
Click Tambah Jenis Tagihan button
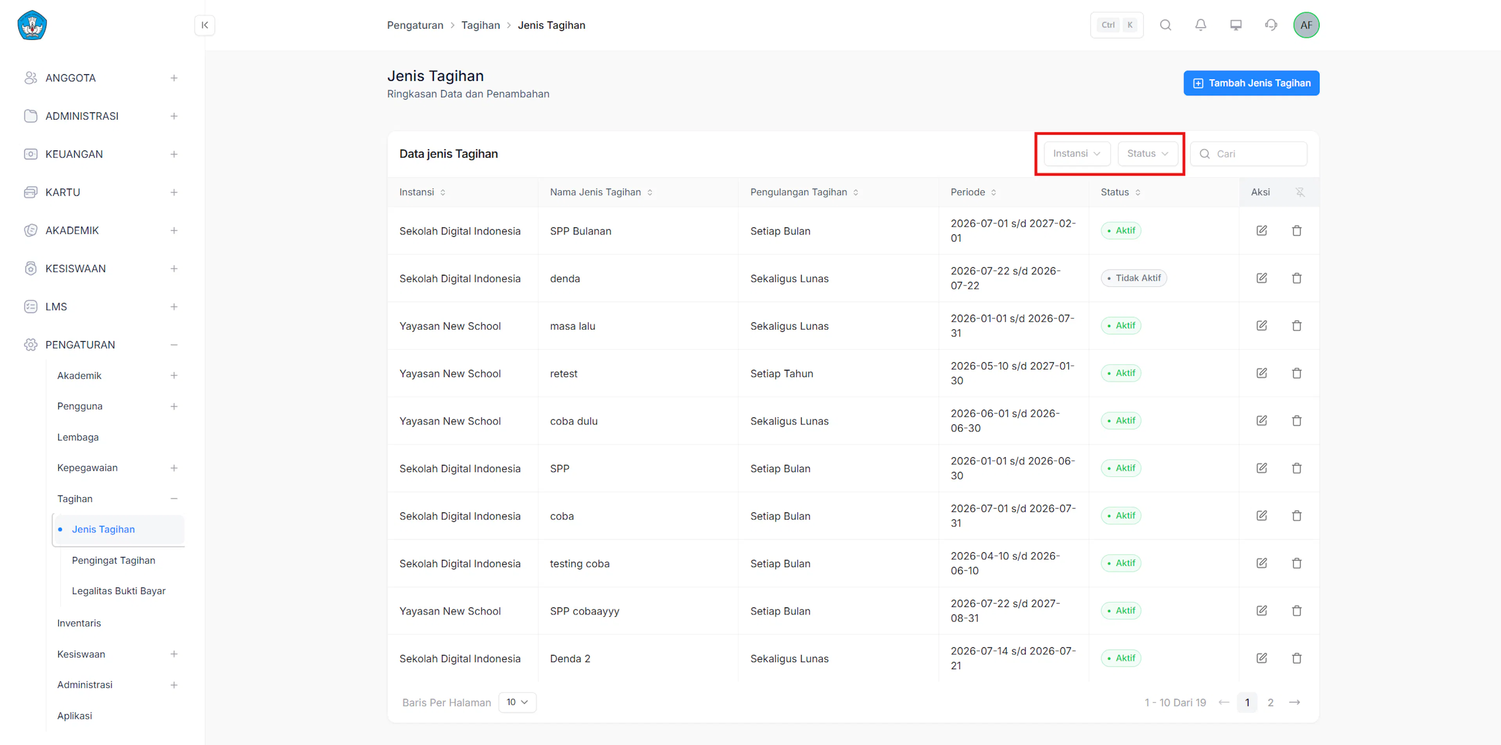pos(1251,83)
